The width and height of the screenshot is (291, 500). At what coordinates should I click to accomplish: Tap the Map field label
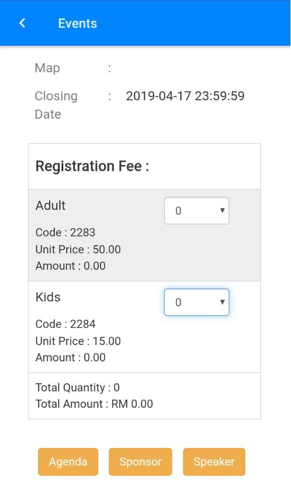(x=47, y=68)
